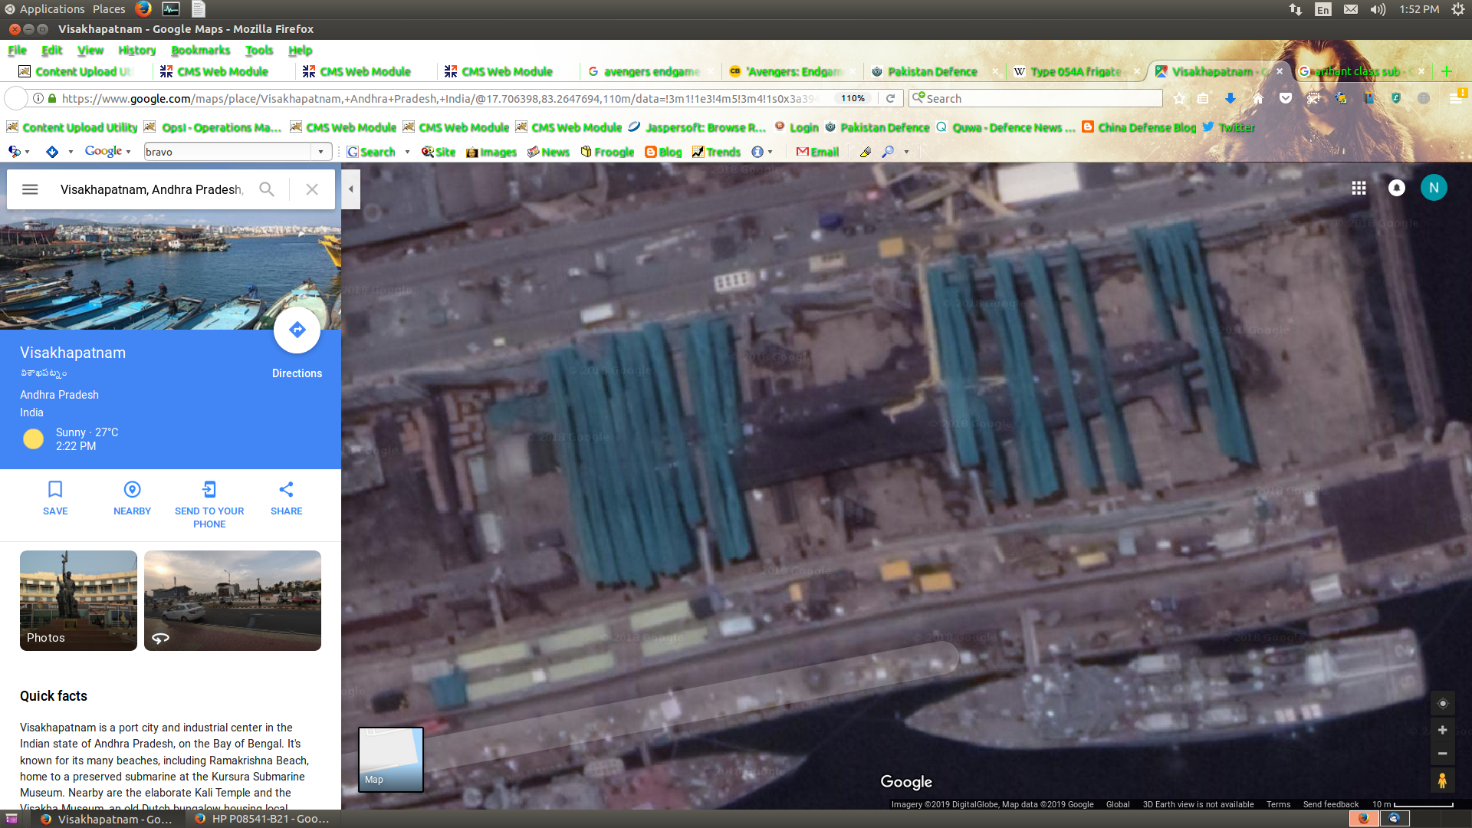
Task: Open the N account avatar
Action: pos(1434,188)
